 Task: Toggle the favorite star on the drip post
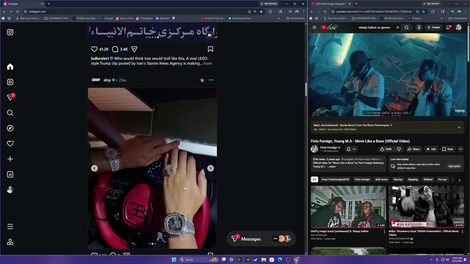click(x=202, y=80)
